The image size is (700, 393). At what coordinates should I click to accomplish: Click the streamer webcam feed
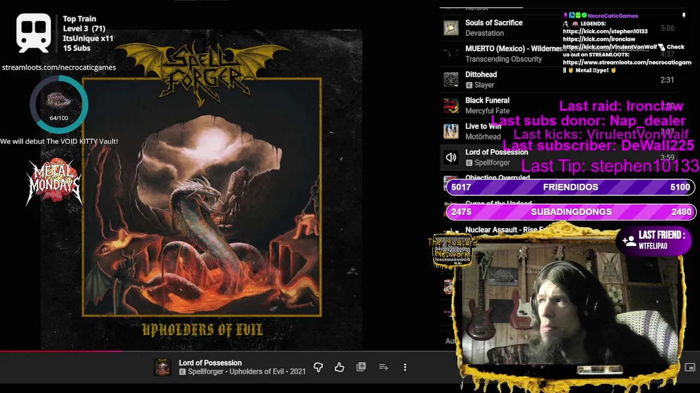(569, 303)
